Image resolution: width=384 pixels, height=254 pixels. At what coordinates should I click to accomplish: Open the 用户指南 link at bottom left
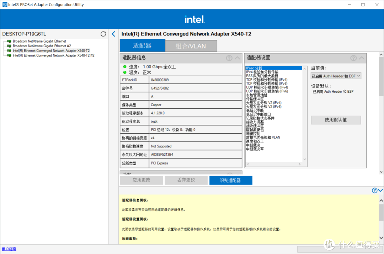click(x=9, y=249)
